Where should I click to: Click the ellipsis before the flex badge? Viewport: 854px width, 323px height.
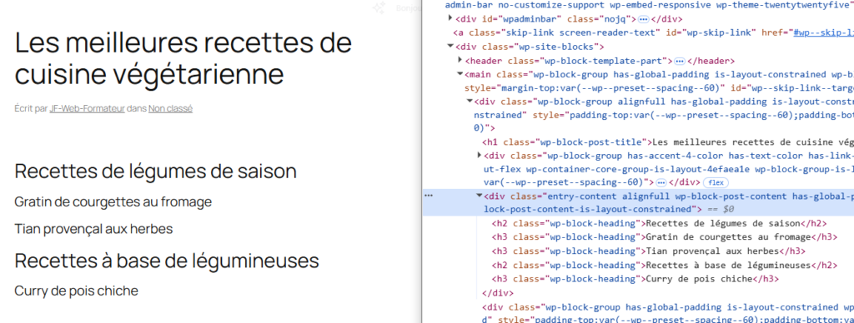pyautogui.click(x=661, y=182)
